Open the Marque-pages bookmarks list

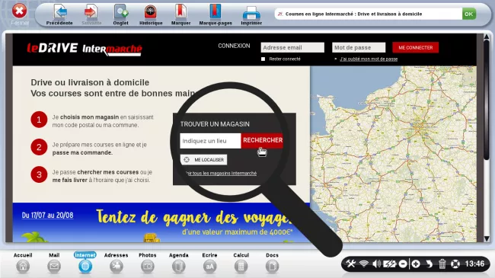click(x=216, y=14)
